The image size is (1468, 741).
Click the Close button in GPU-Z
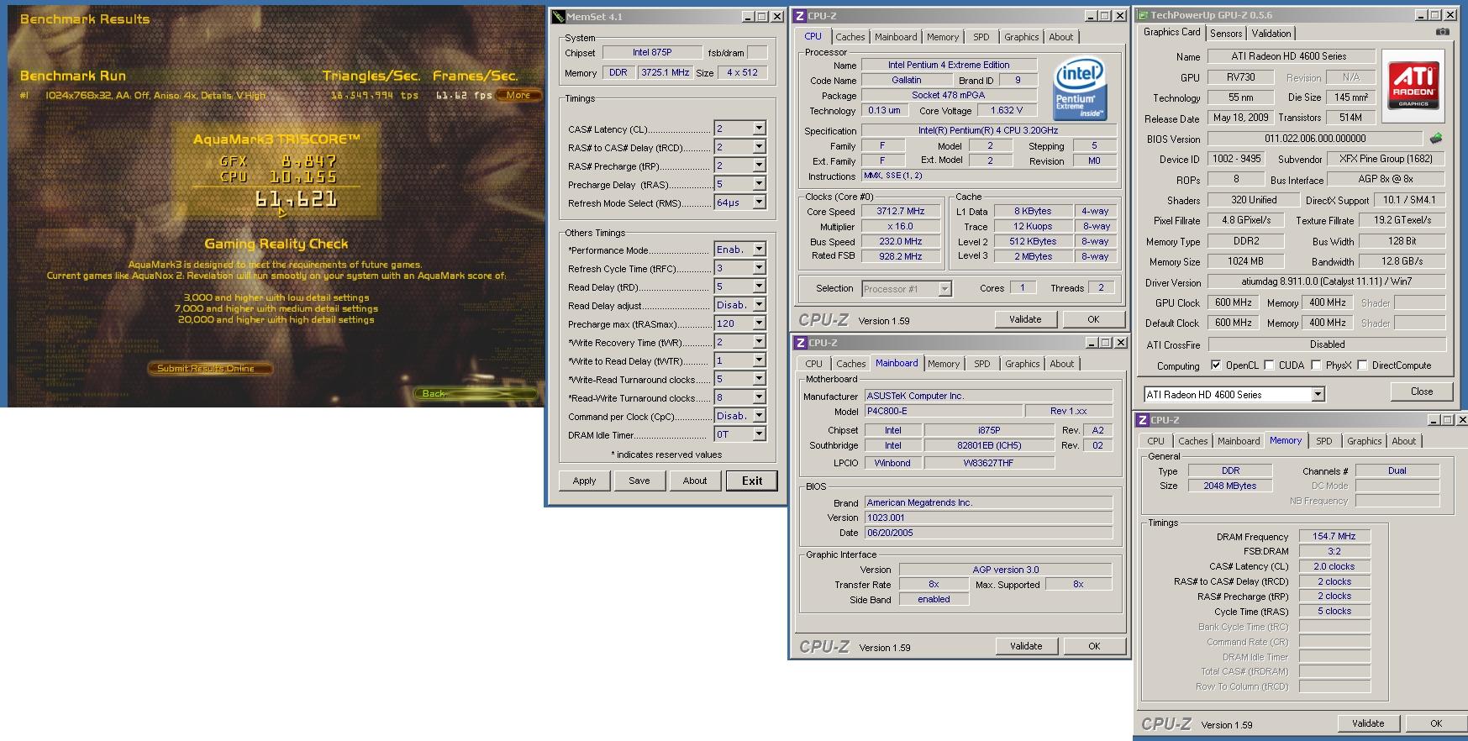1422,392
